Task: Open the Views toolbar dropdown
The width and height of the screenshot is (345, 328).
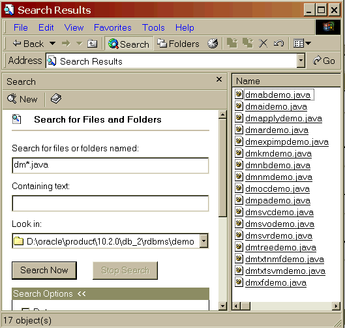Action: pos(302,43)
